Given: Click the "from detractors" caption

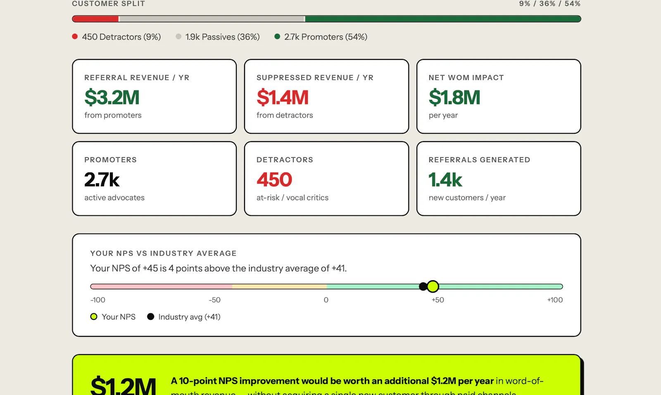Looking at the screenshot, I should click(285, 115).
